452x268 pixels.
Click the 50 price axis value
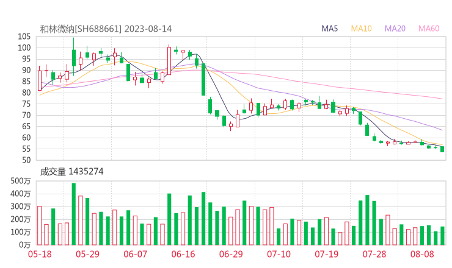click(x=26, y=160)
